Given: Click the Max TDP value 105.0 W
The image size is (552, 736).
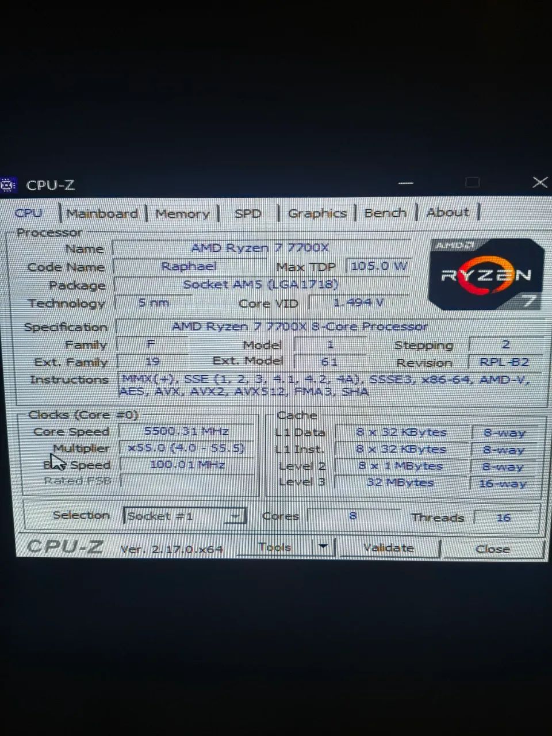Looking at the screenshot, I should [378, 266].
